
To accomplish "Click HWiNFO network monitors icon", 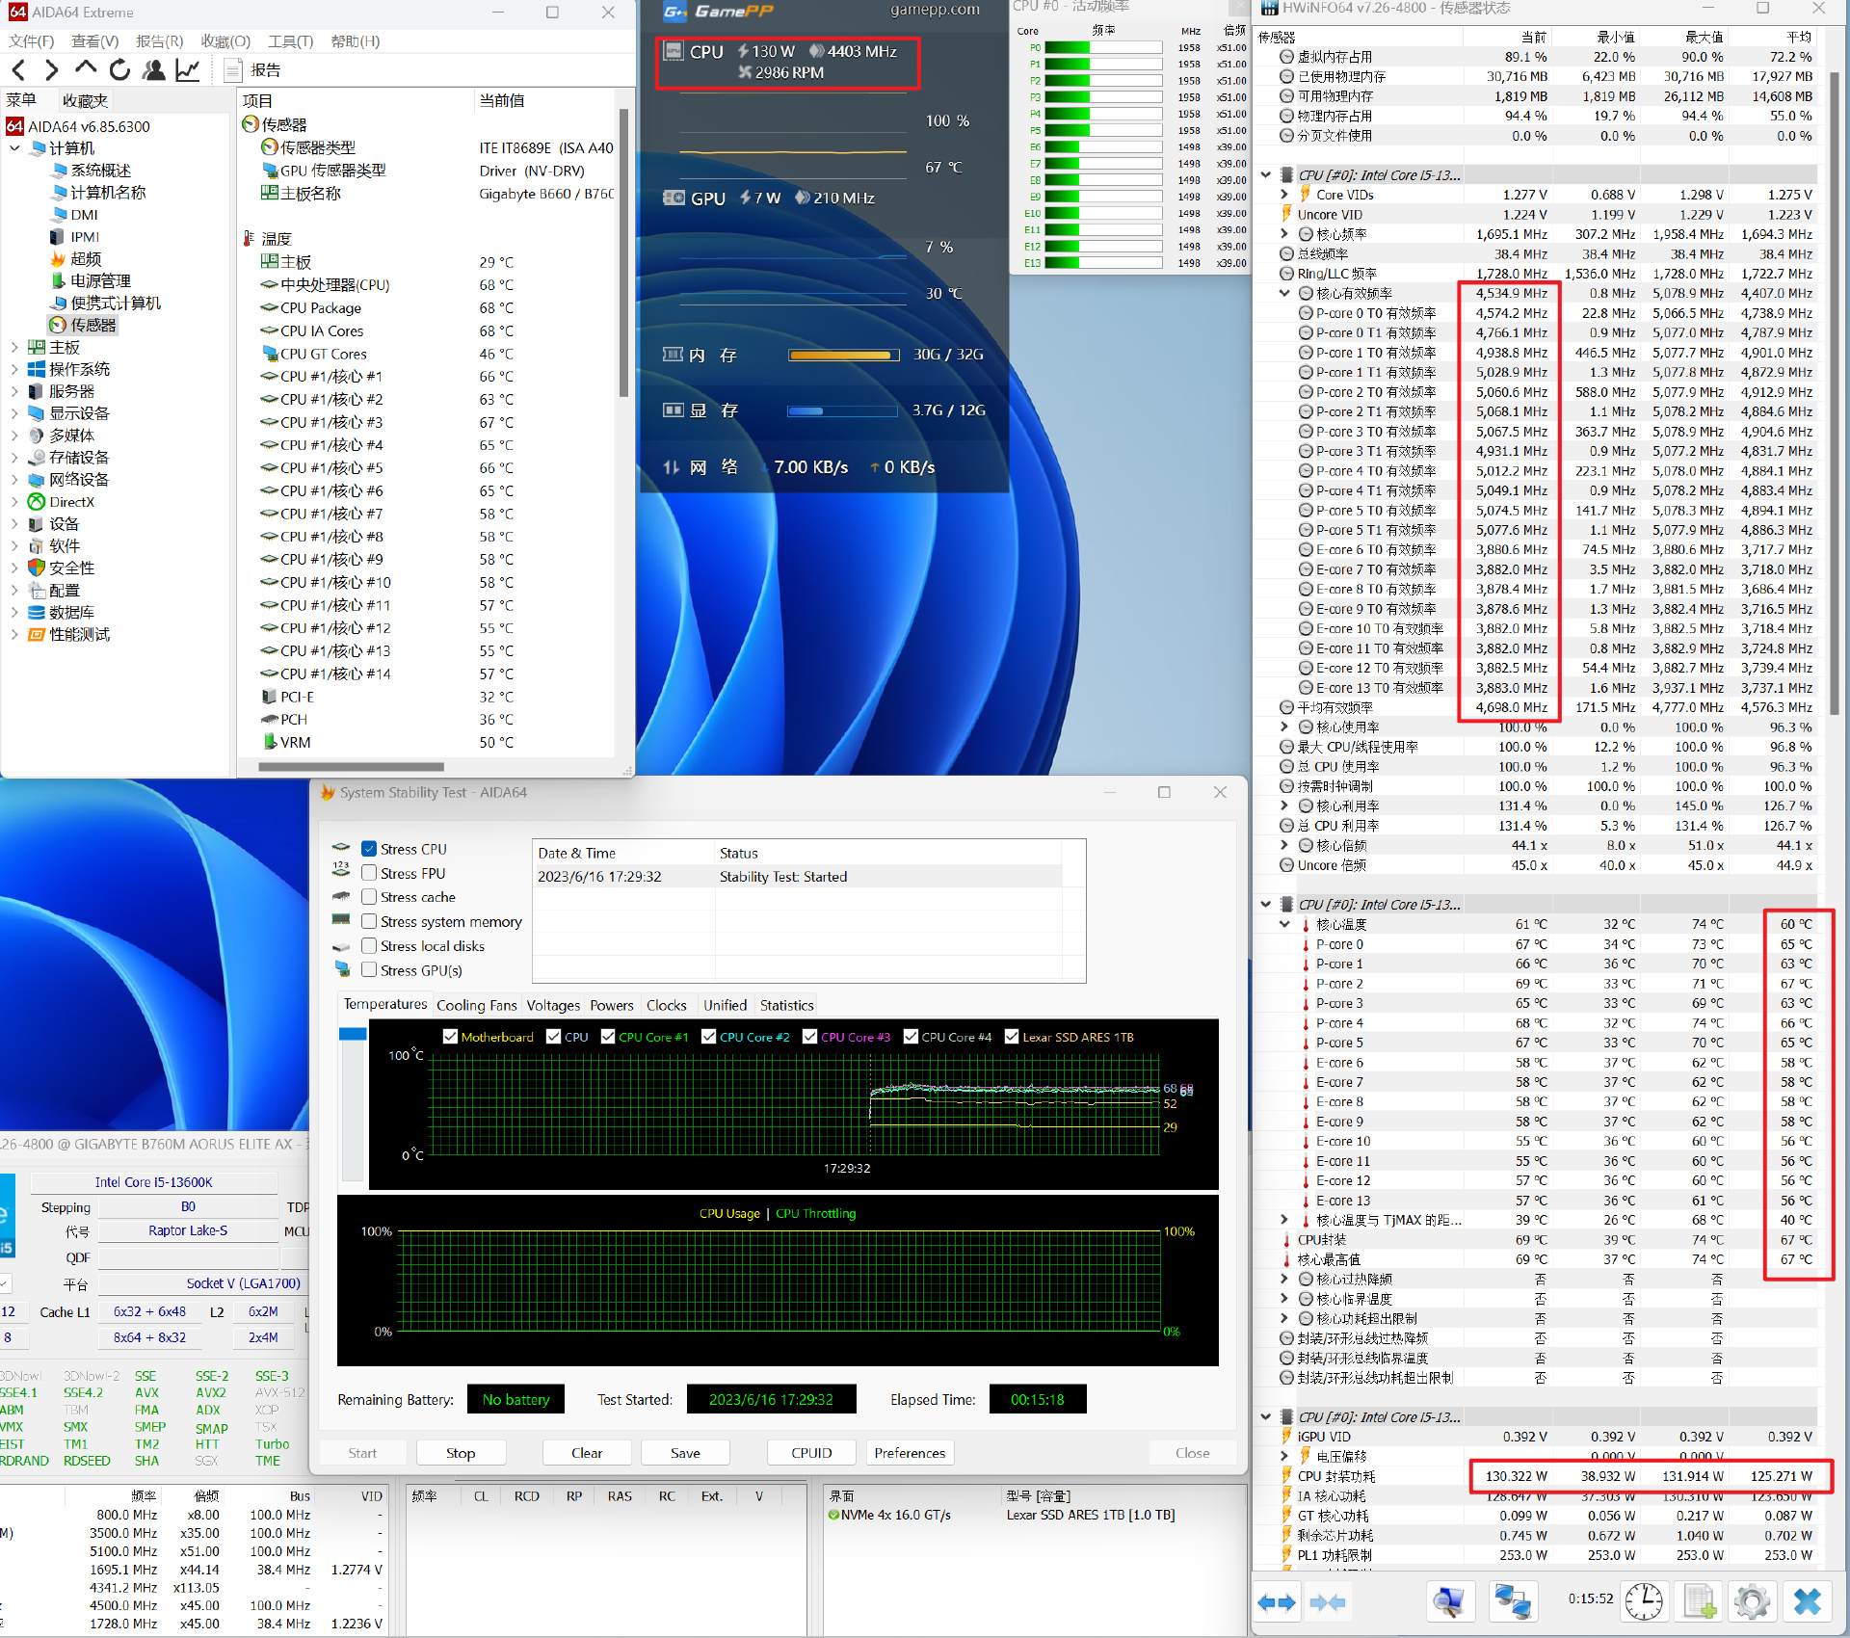I will tap(1512, 1602).
